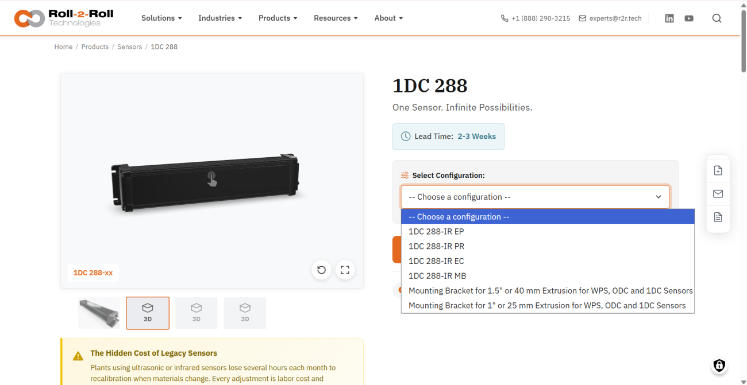Click the YouTube icon in the header
This screenshot has height=385, width=747.
pos(689,18)
